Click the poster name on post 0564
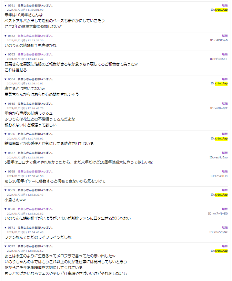This screenshot has height=281, width=232. pos(35,79)
